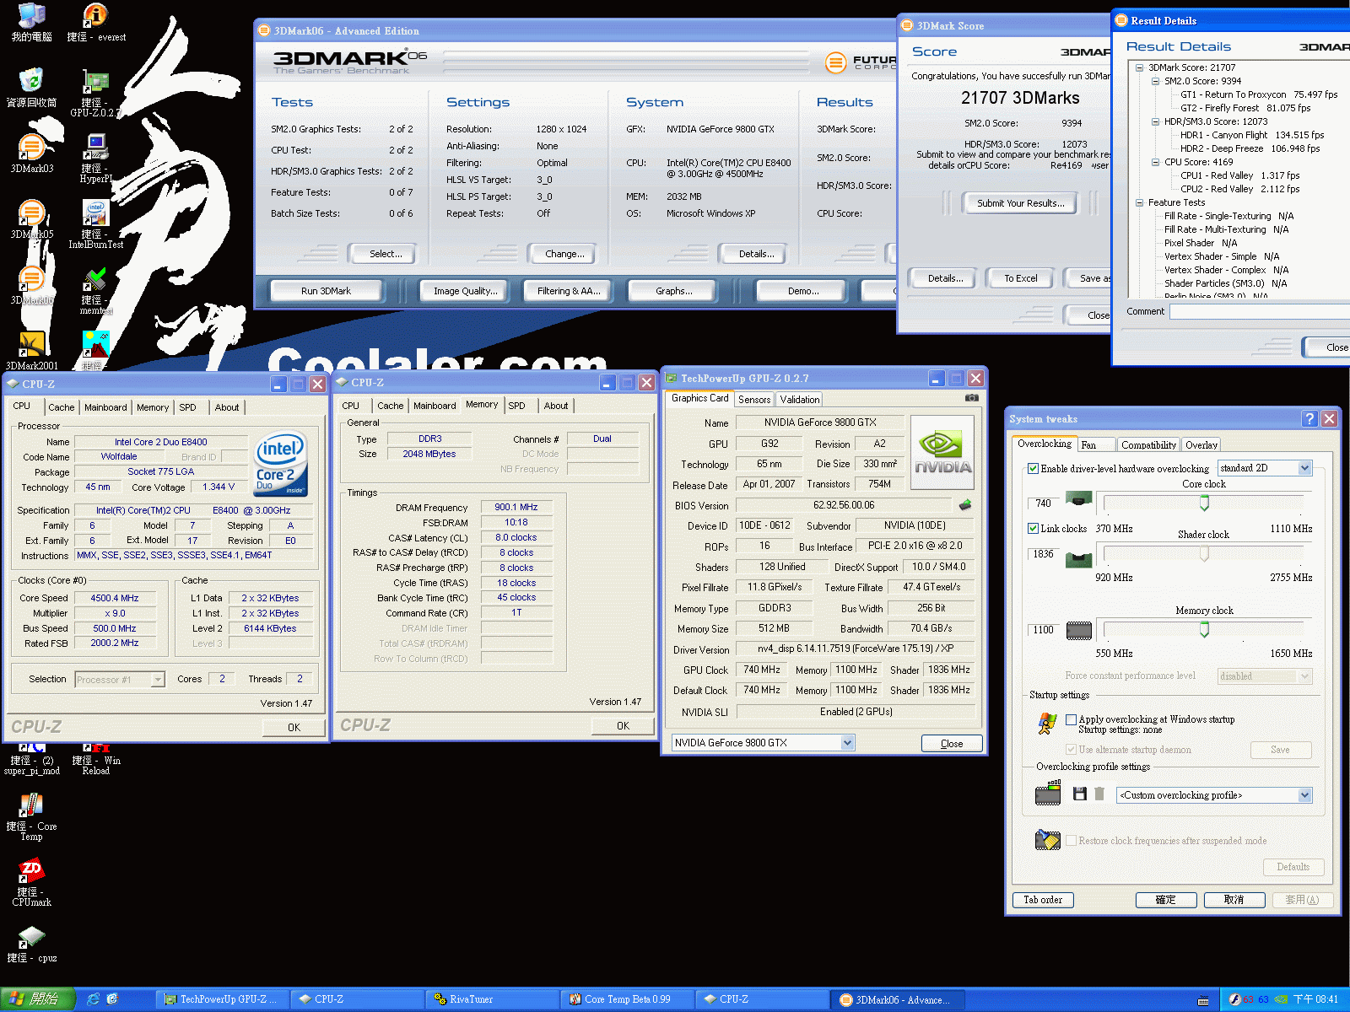Click the Tab order button
This screenshot has width=1350, height=1012.
[x=1043, y=900]
